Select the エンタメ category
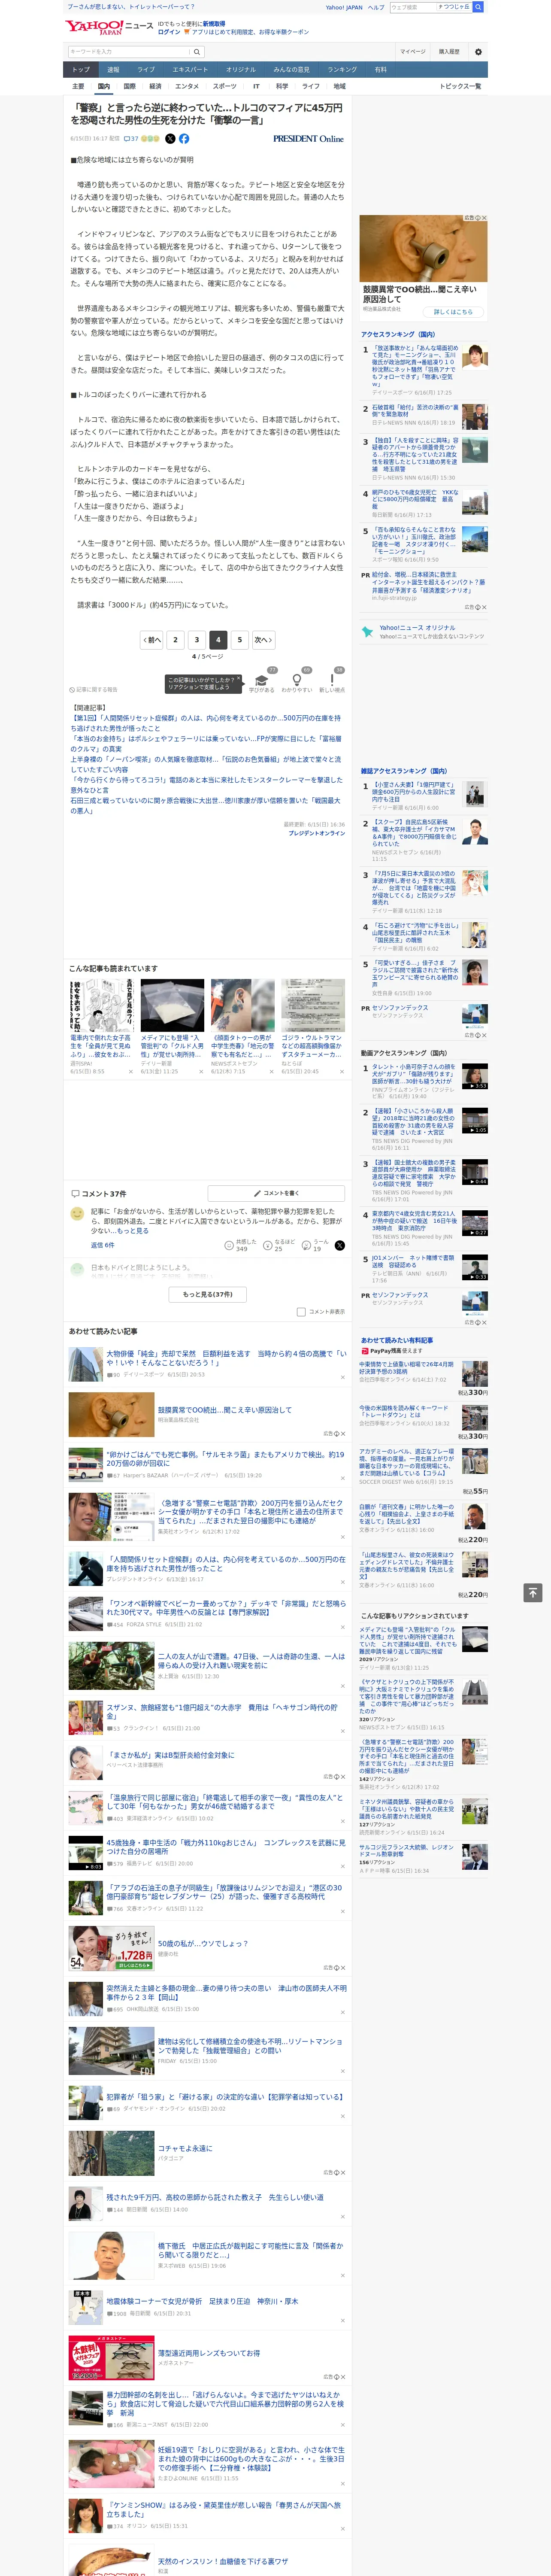This screenshot has width=551, height=2576. [x=187, y=86]
